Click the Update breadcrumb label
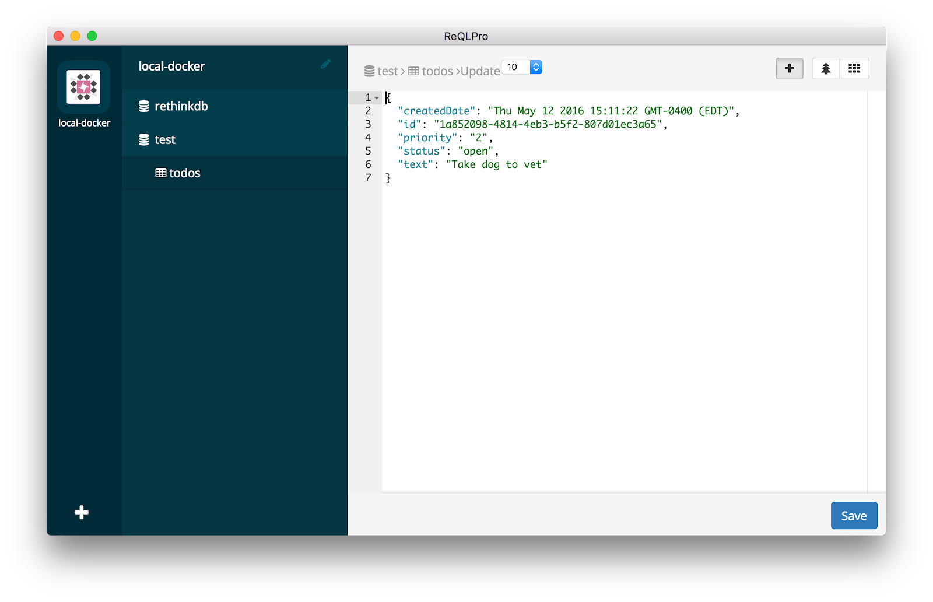Viewport: 933px width, 602px height. click(x=480, y=71)
